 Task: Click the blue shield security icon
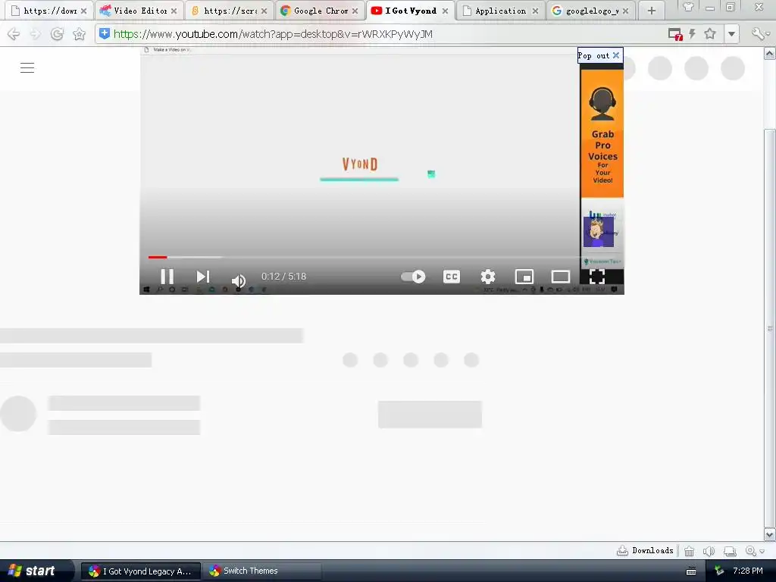click(x=104, y=33)
